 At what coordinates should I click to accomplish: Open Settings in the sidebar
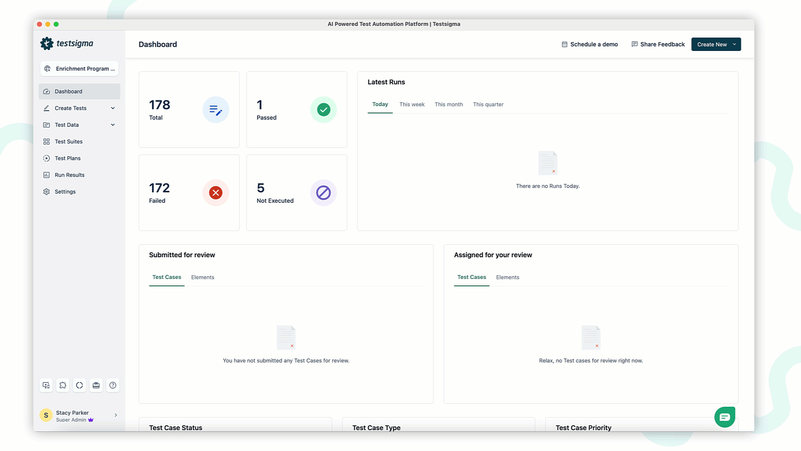point(79,192)
